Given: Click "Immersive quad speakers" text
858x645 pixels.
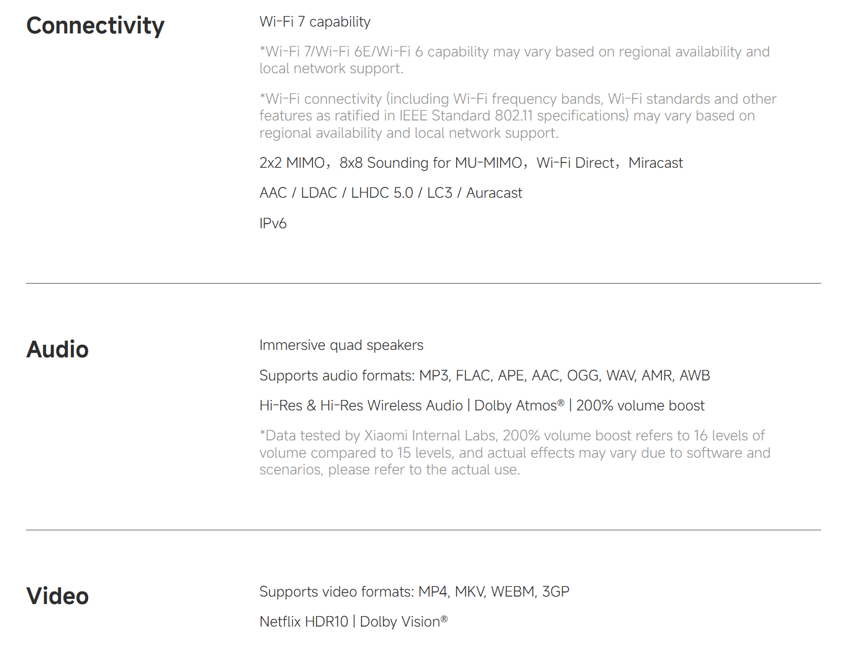Looking at the screenshot, I should coord(341,345).
